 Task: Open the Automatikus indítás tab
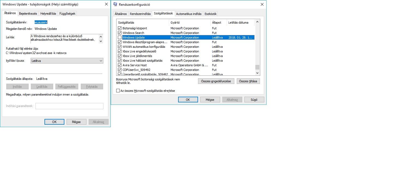tap(189, 14)
